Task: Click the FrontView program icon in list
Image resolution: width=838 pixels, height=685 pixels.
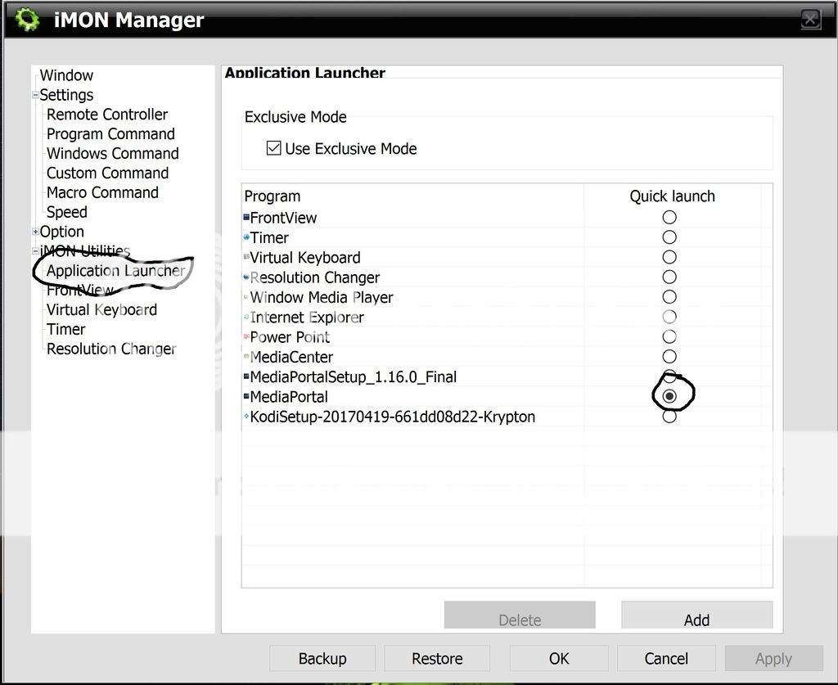Action: point(246,218)
